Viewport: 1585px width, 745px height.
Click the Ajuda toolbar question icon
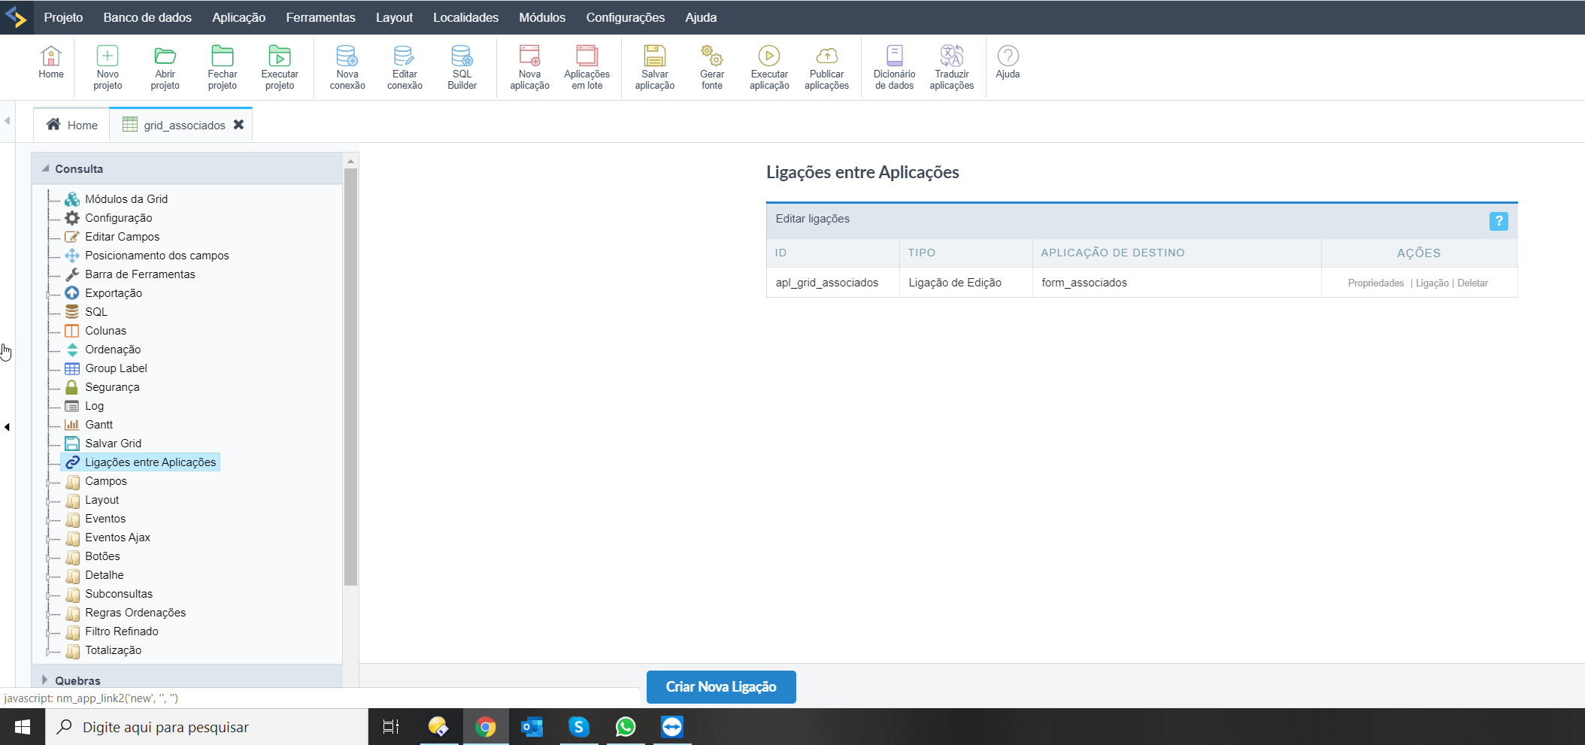point(1008,62)
